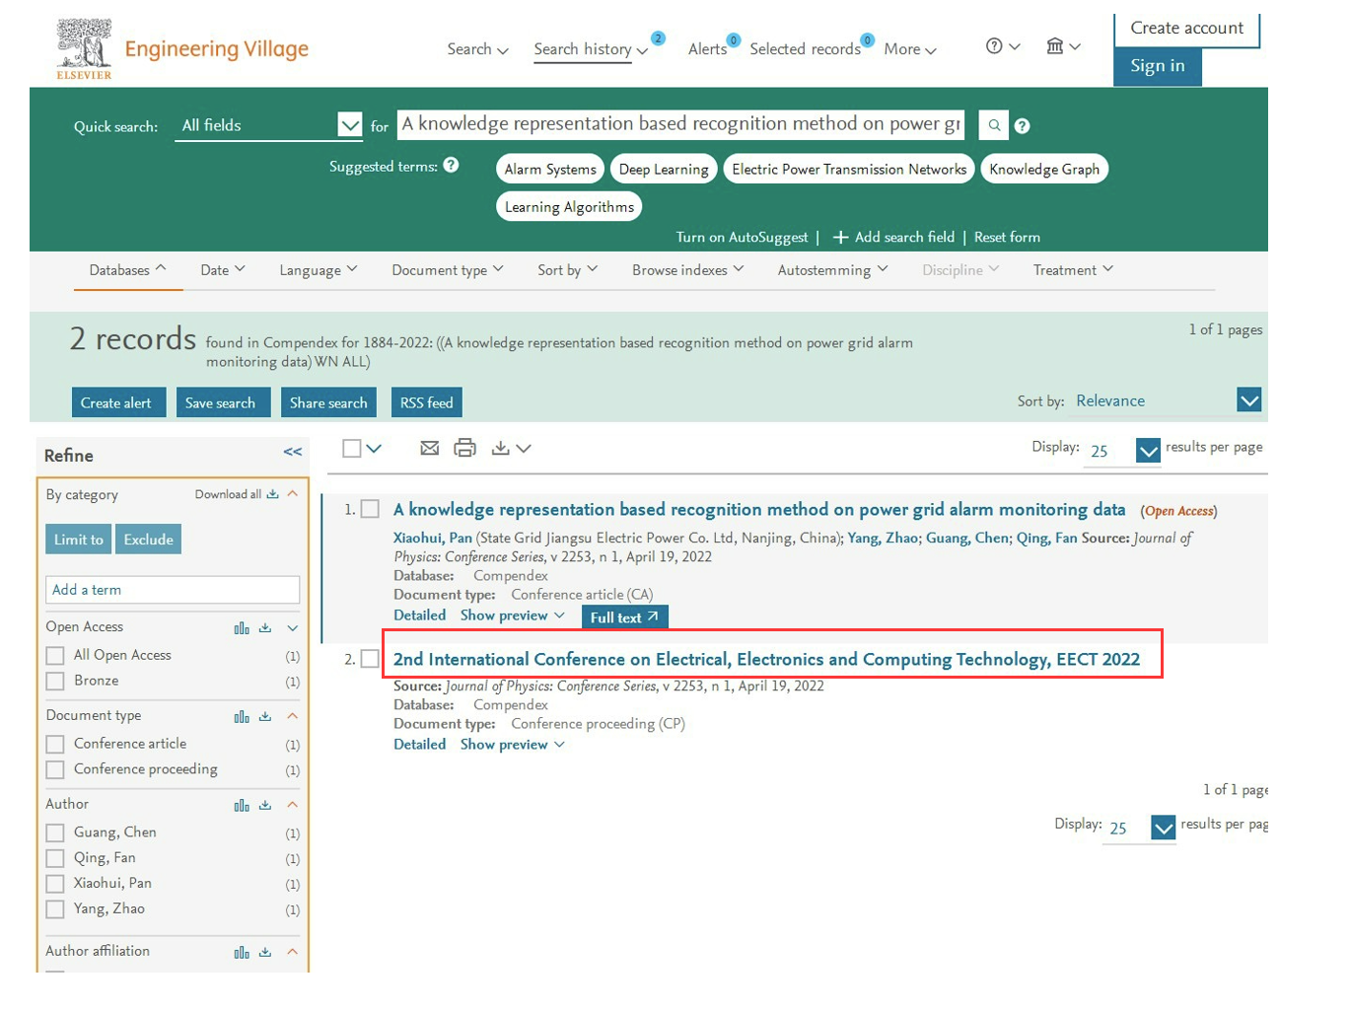Click the Elsevier Engineering Village logo
The image size is (1350, 1013).
(x=182, y=49)
